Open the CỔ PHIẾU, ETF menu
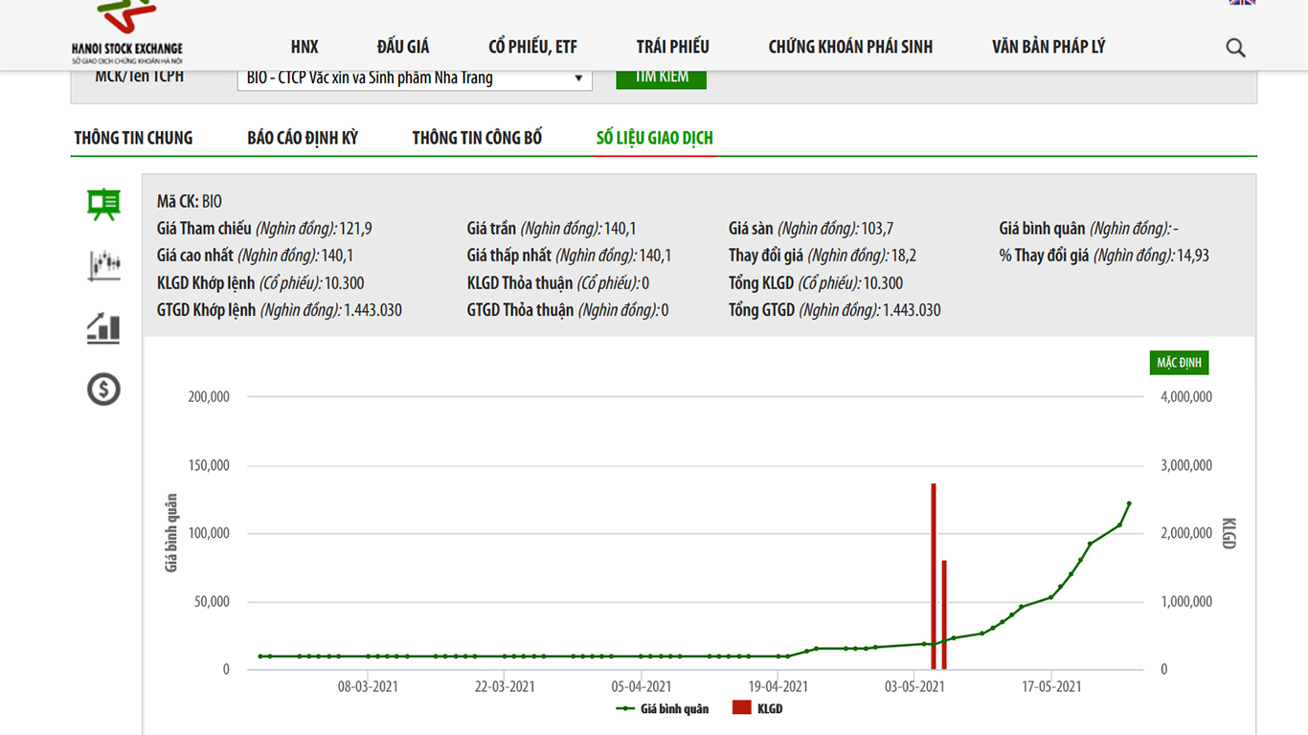 click(532, 47)
